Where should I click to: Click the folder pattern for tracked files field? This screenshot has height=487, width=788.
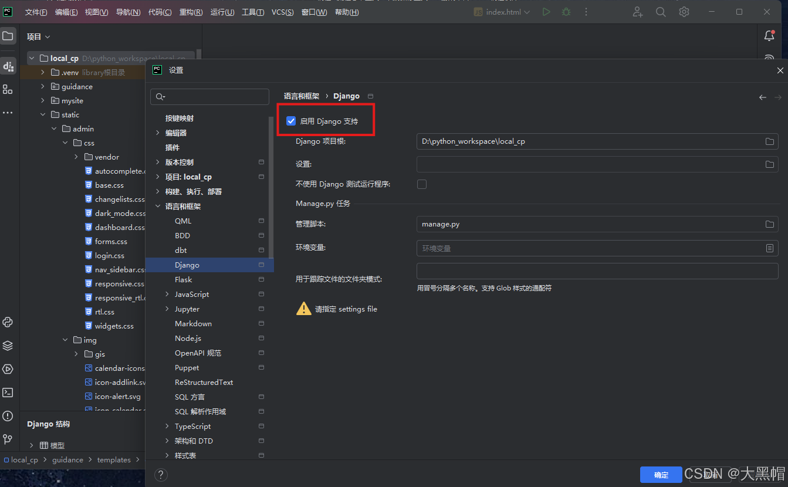597,271
